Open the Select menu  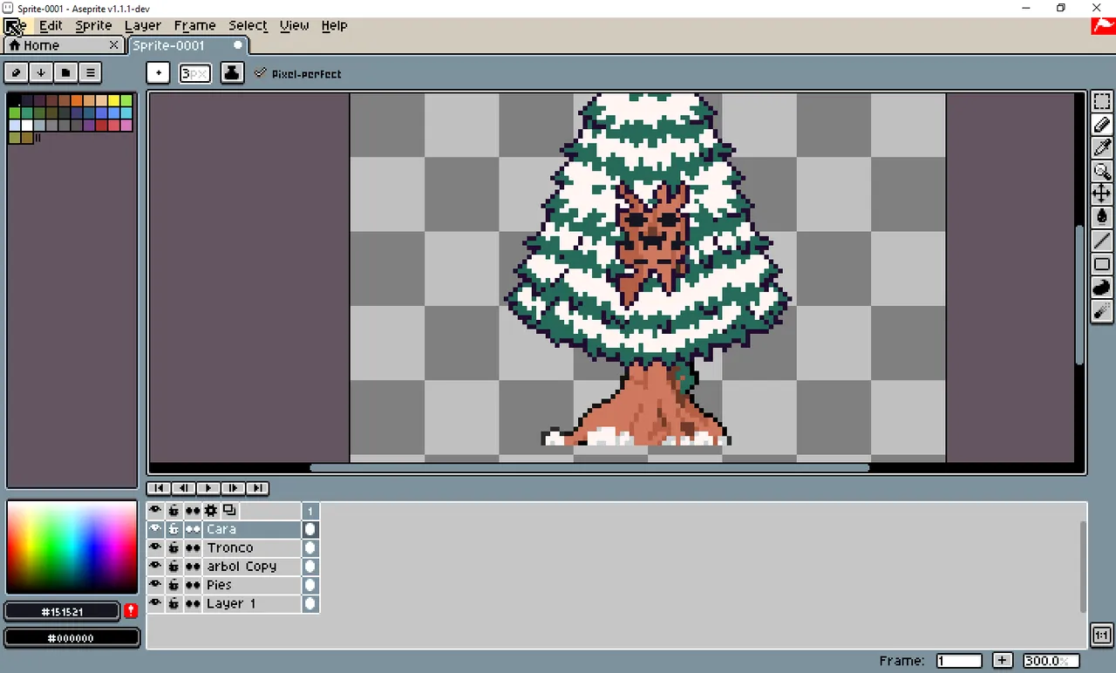click(x=248, y=25)
